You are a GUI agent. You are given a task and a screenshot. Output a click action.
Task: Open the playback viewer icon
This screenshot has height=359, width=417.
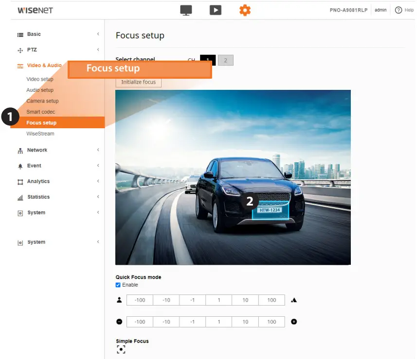[216, 10]
